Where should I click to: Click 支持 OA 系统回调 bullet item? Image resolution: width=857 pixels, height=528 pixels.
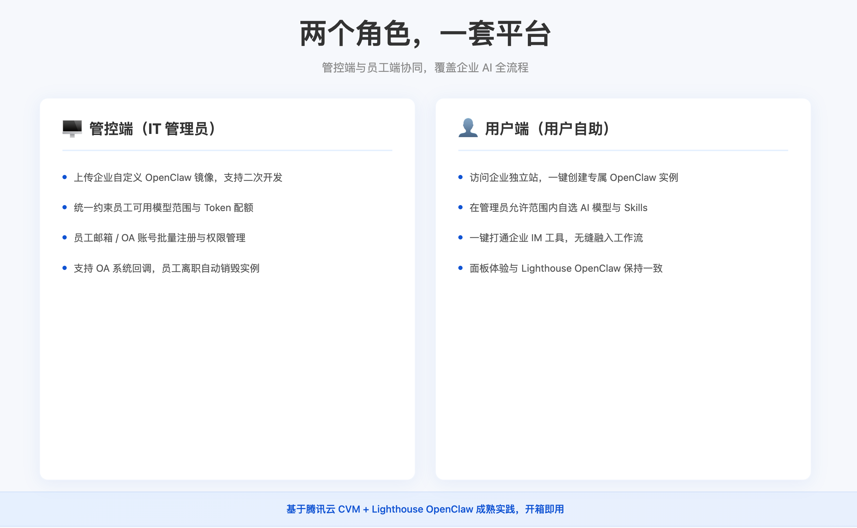pyautogui.click(x=166, y=268)
